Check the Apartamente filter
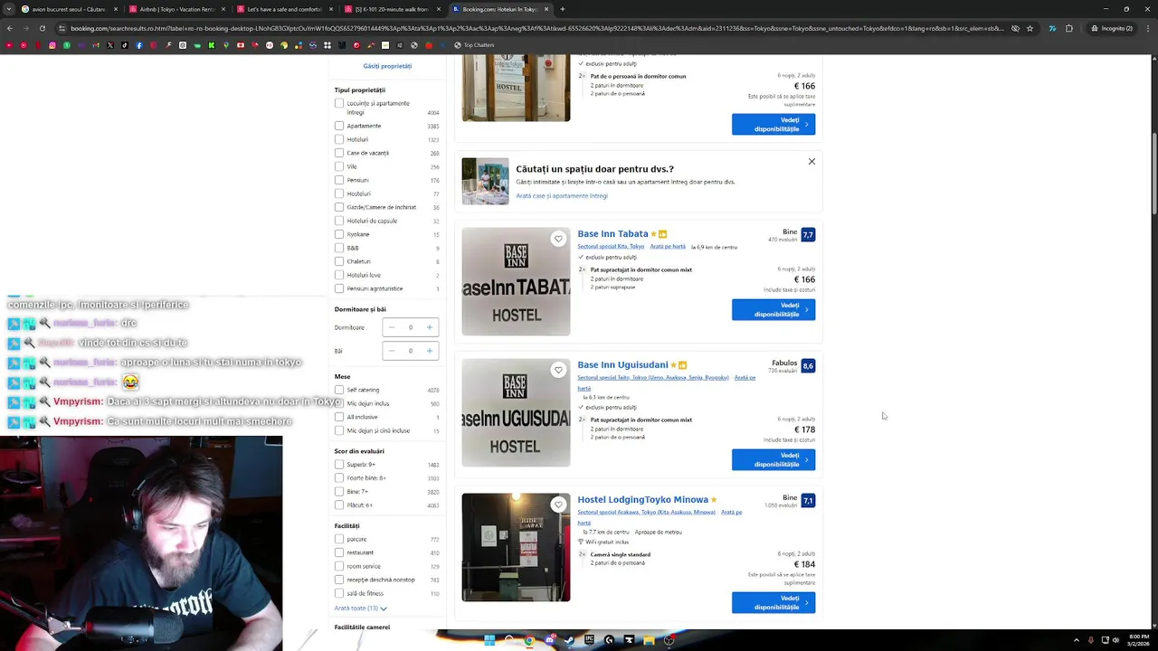Image resolution: width=1158 pixels, height=651 pixels. 339,126
